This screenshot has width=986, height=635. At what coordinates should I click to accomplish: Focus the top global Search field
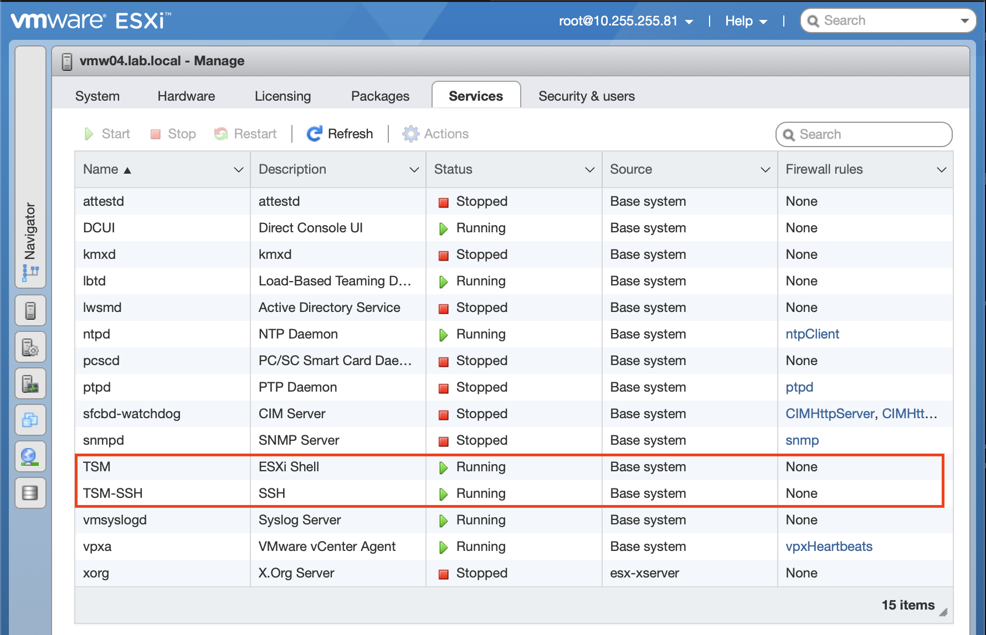tap(888, 21)
